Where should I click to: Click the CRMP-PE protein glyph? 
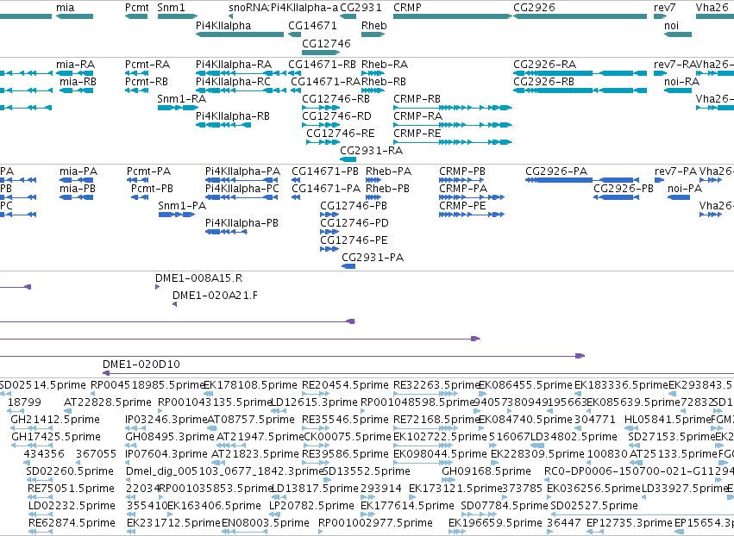pyautogui.click(x=472, y=215)
